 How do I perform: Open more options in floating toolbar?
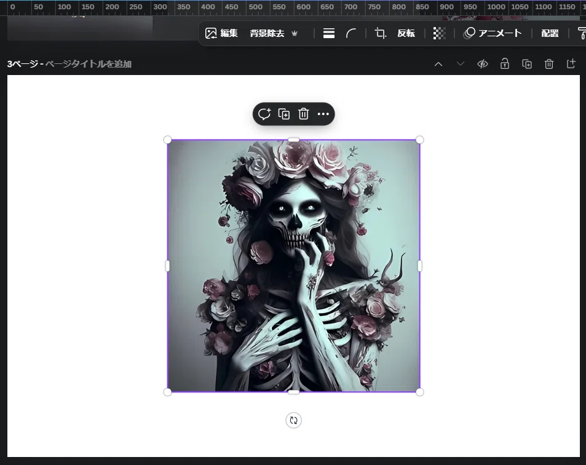323,114
